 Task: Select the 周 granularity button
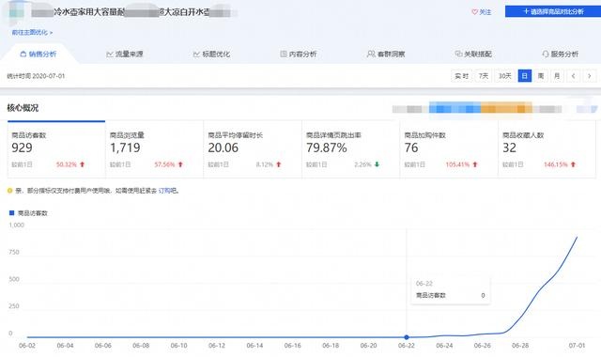[x=541, y=76]
